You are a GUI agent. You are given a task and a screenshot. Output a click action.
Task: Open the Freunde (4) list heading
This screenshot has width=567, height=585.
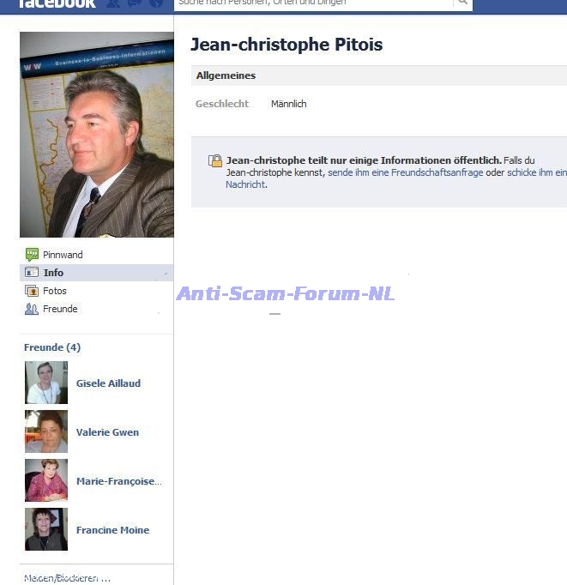52,347
